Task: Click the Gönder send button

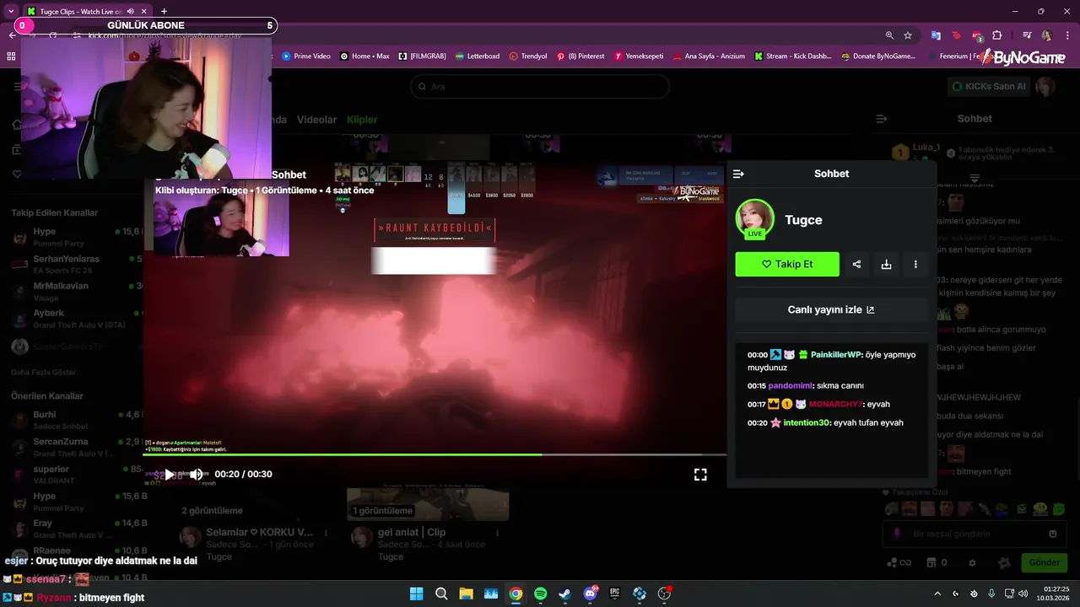Action: point(1044,562)
